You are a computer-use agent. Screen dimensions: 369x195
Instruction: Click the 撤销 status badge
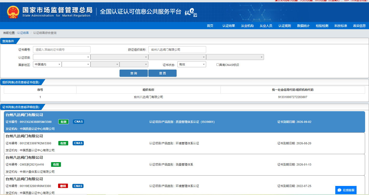(x=63, y=186)
